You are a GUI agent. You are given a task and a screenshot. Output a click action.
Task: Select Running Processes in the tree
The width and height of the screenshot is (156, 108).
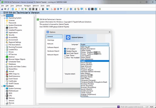click(15, 47)
